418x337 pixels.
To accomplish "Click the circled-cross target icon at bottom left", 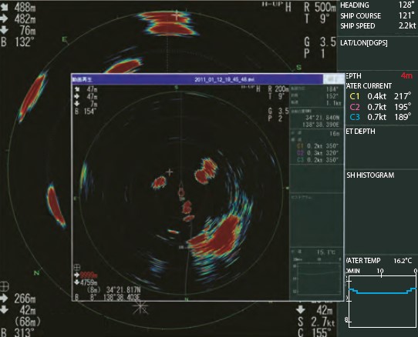I will 5,287.
